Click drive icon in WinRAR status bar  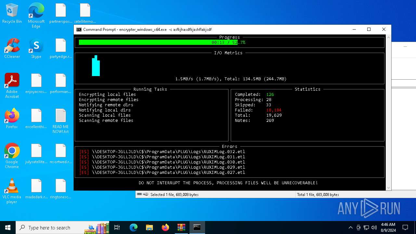pyautogui.click(x=139, y=194)
